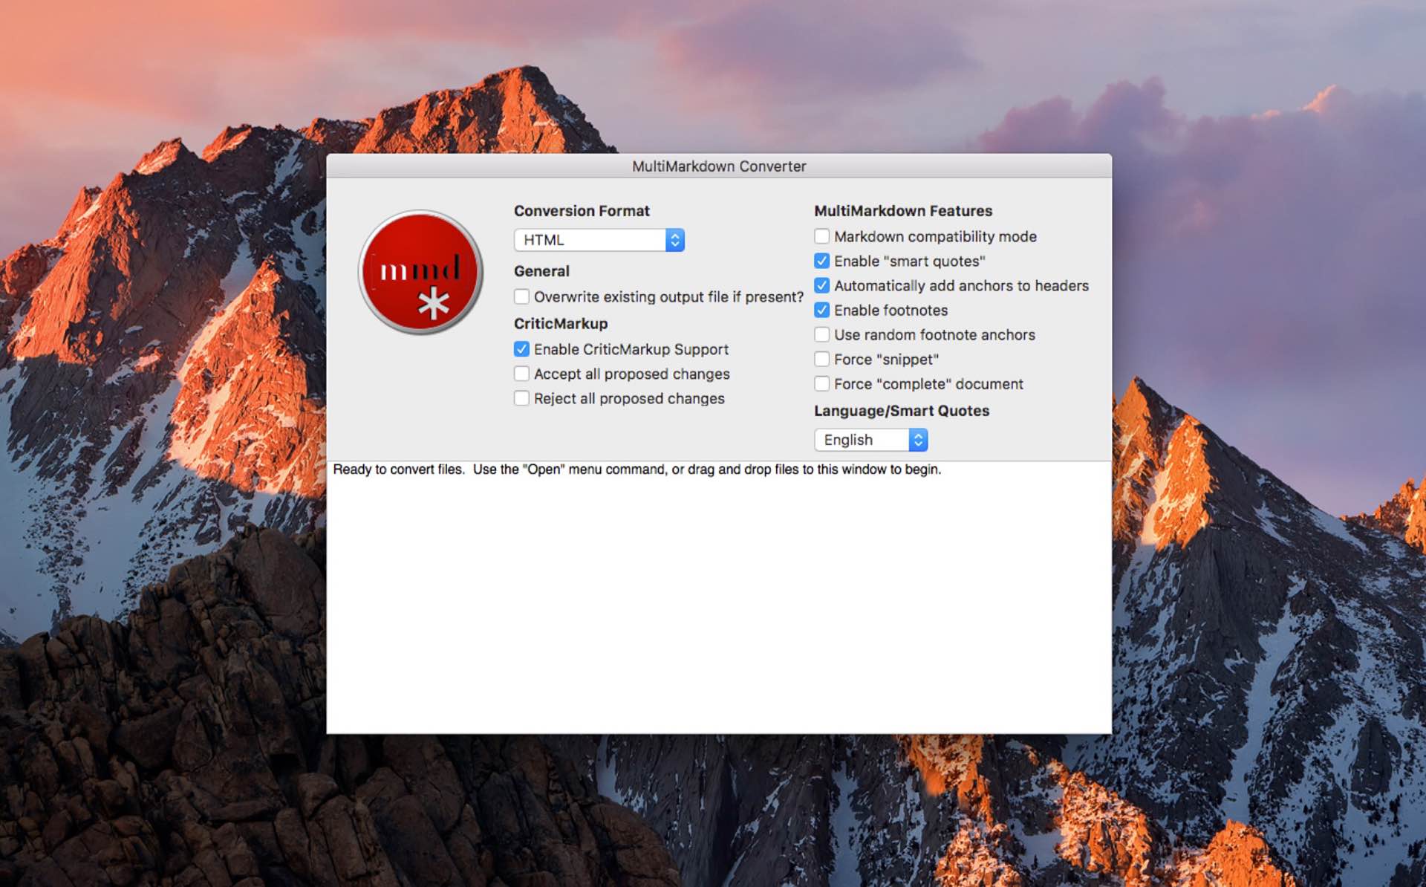Viewport: 1426px width, 887px height.
Task: Toggle Reject all proposed changes checkbox
Action: 522,398
